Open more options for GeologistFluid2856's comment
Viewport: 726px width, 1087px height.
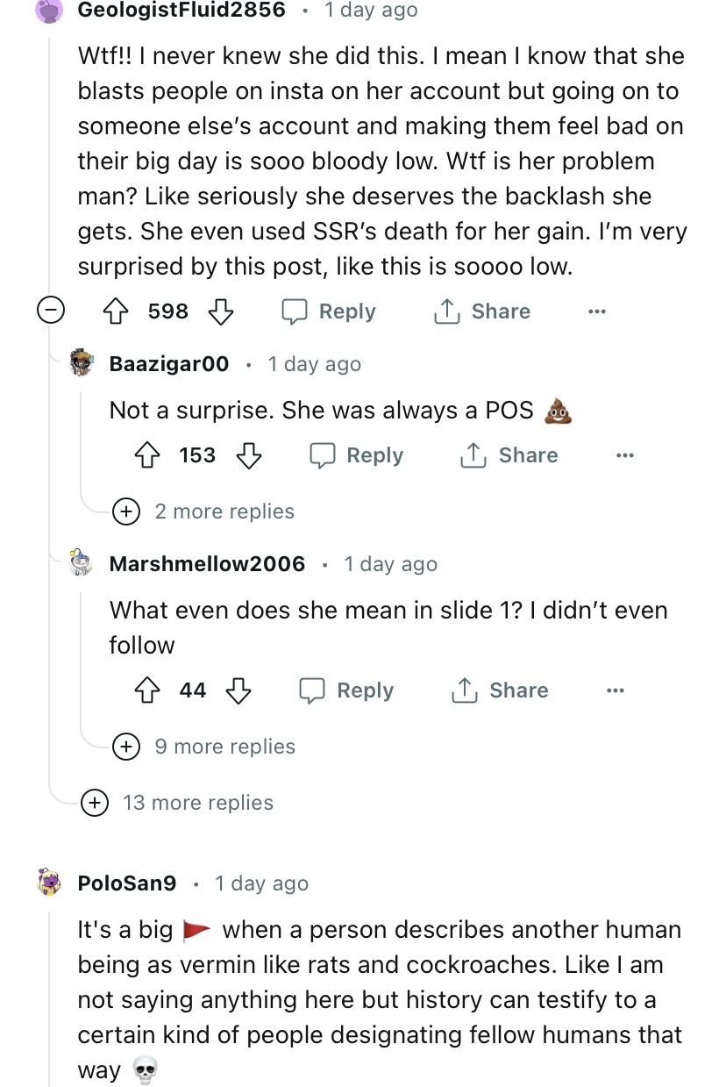(x=597, y=311)
